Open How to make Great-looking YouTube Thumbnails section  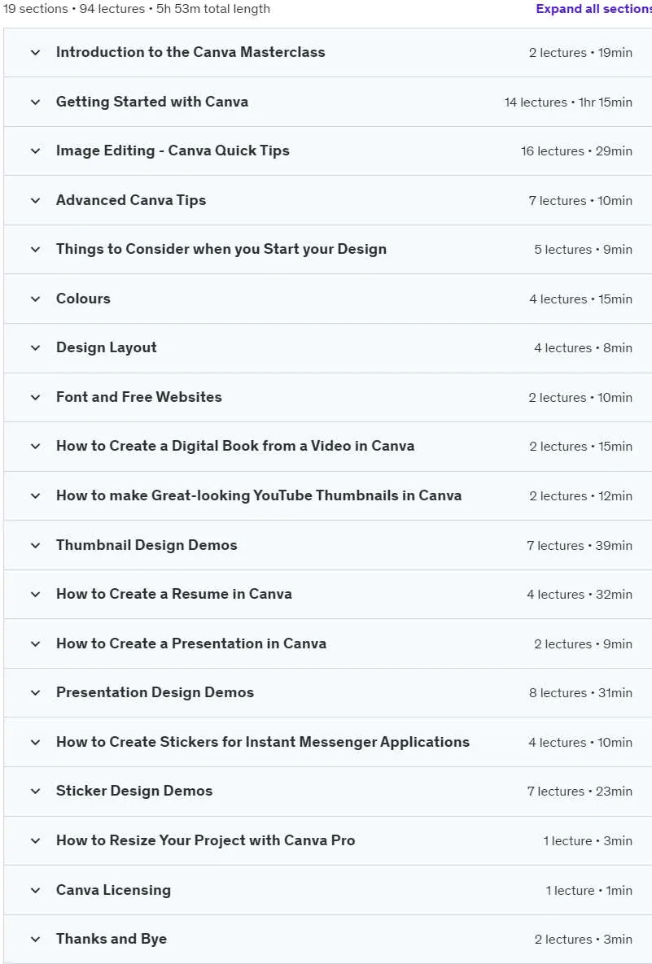click(x=327, y=495)
